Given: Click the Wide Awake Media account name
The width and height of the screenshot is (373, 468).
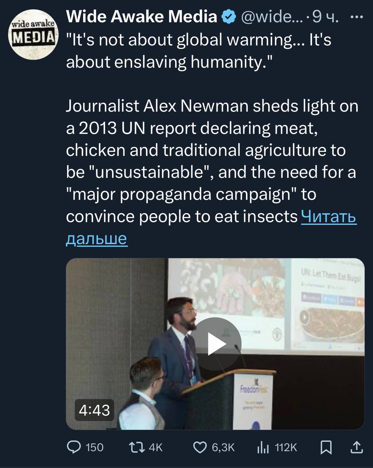Looking at the screenshot, I should 142,17.
